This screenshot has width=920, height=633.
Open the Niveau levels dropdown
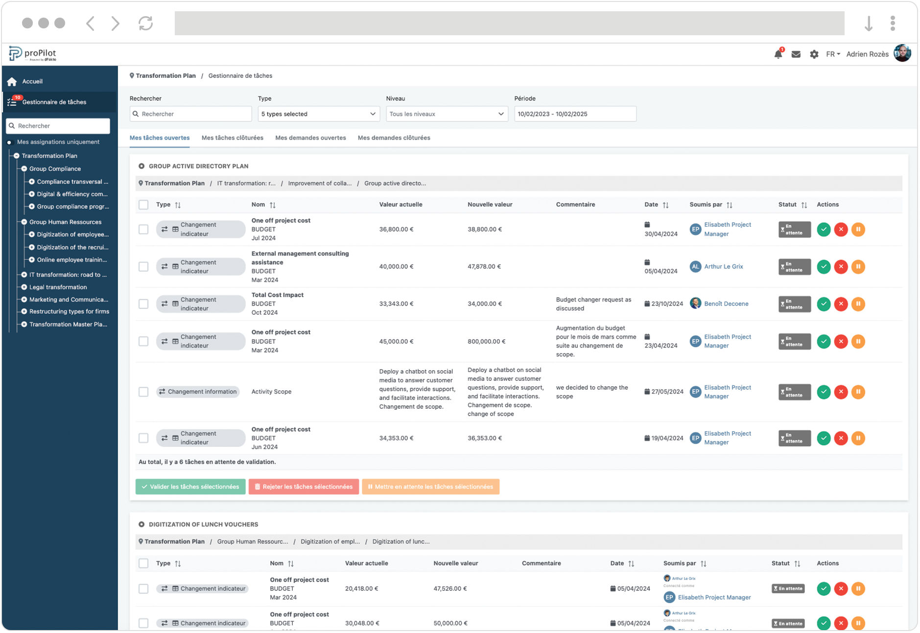click(x=447, y=114)
